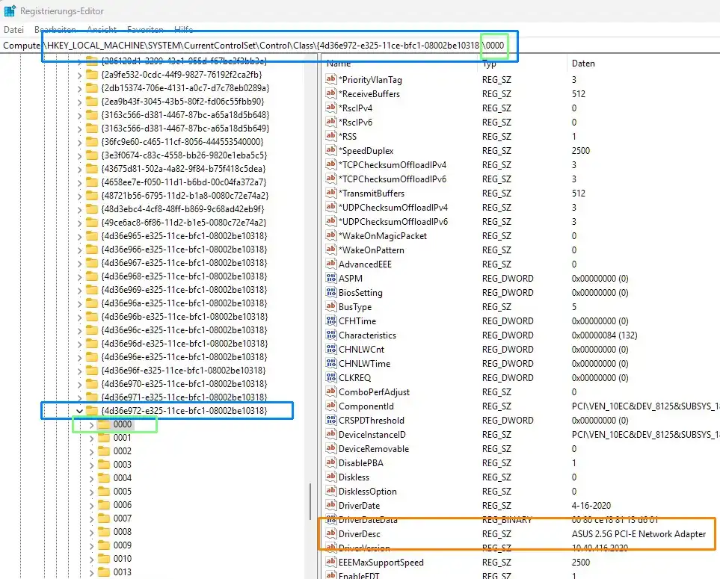Sort values by clicking the Name column header

[x=338, y=64]
